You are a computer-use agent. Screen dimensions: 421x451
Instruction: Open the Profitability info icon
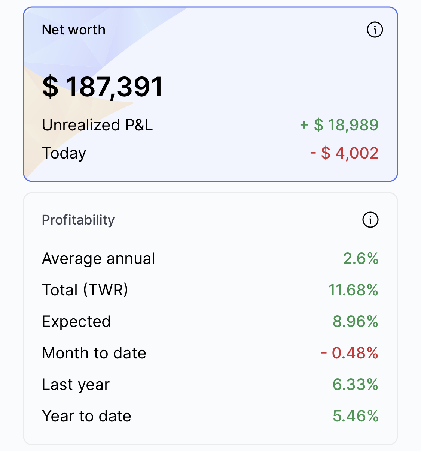point(370,220)
